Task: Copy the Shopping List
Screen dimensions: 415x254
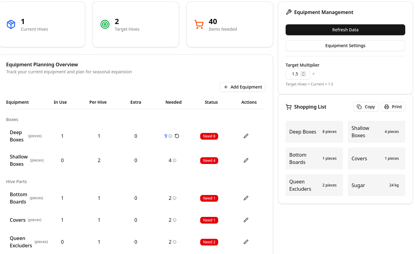Action: point(366,107)
